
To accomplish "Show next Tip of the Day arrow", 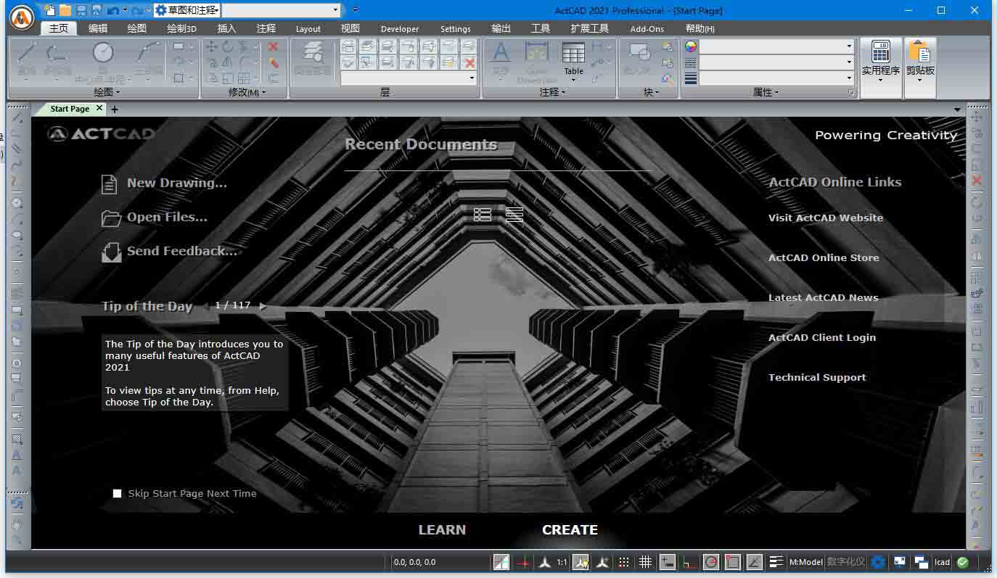I will point(263,306).
